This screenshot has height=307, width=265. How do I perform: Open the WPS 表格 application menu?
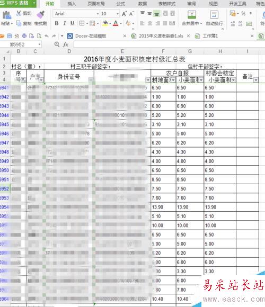tap(18, 3)
